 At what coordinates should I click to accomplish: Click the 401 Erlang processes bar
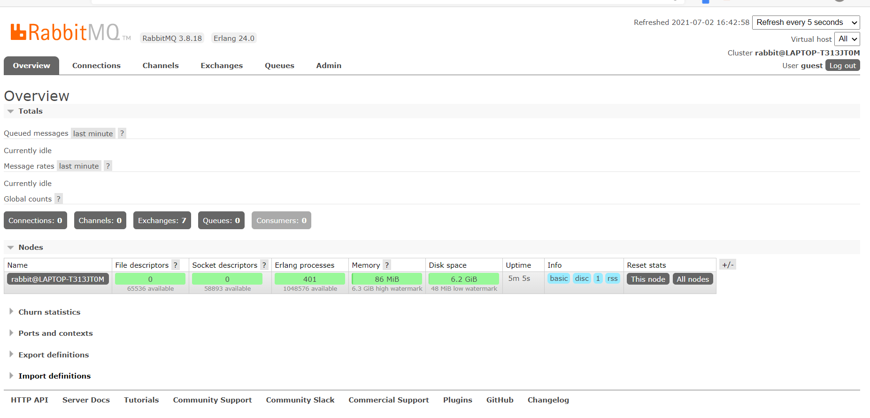tap(310, 279)
